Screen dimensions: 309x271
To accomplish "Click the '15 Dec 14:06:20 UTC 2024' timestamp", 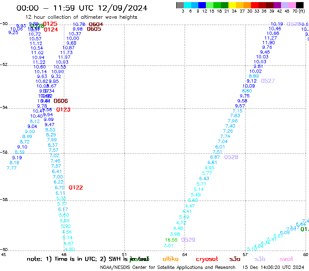I will (273, 268).
